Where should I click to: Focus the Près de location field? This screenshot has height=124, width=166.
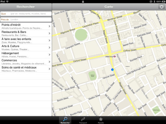[x=26, y=19]
